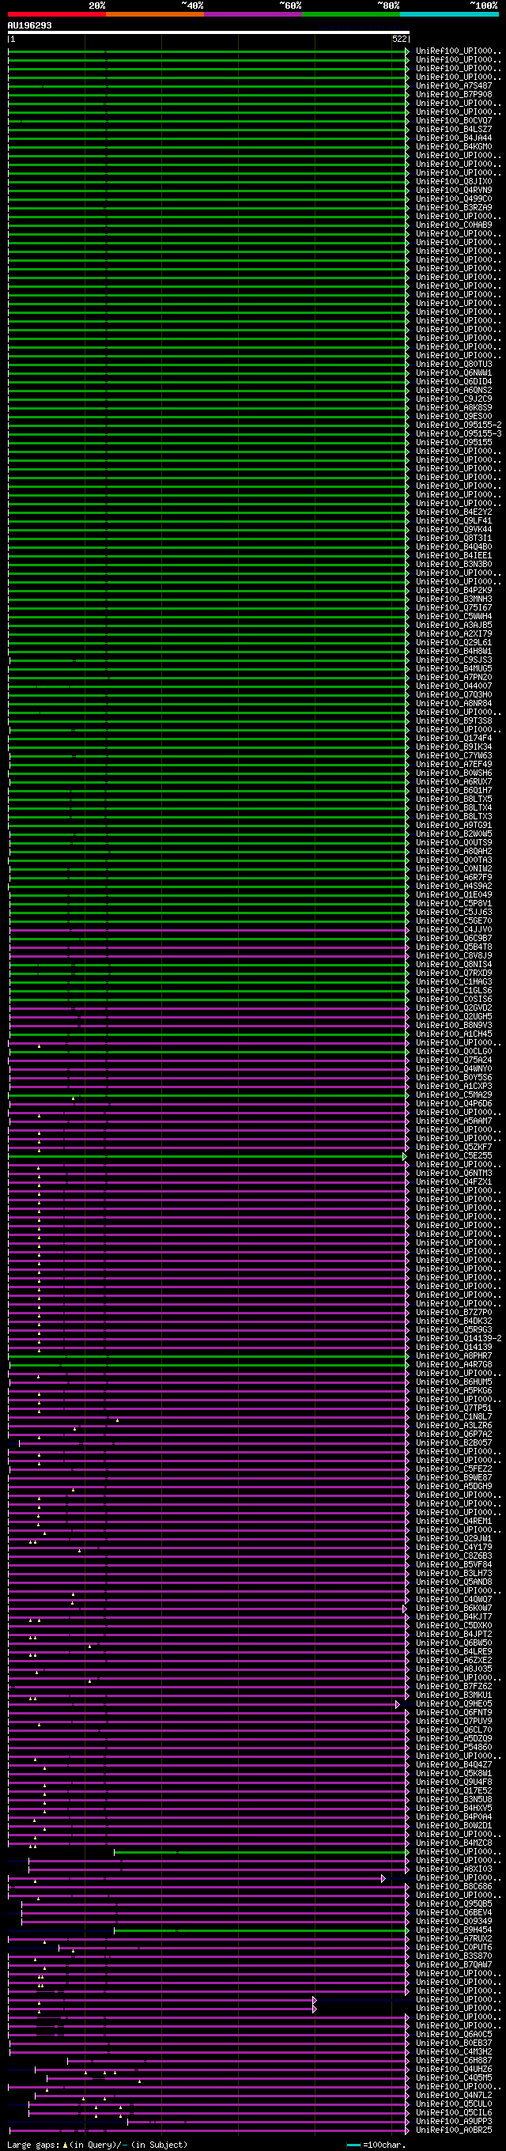Click hit label UniRef100_Q75I67

tap(455, 608)
